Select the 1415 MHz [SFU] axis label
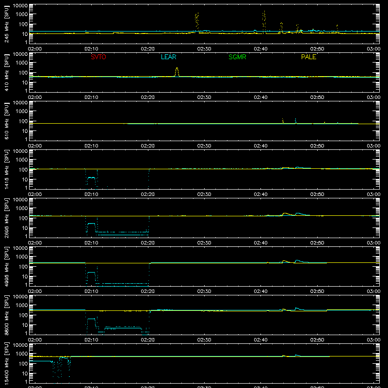Viewport: 388px width, 388px height. [x=6, y=169]
